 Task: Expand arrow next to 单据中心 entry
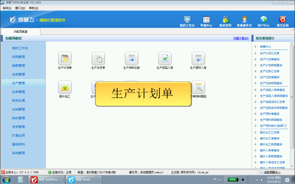click(x=256, y=46)
